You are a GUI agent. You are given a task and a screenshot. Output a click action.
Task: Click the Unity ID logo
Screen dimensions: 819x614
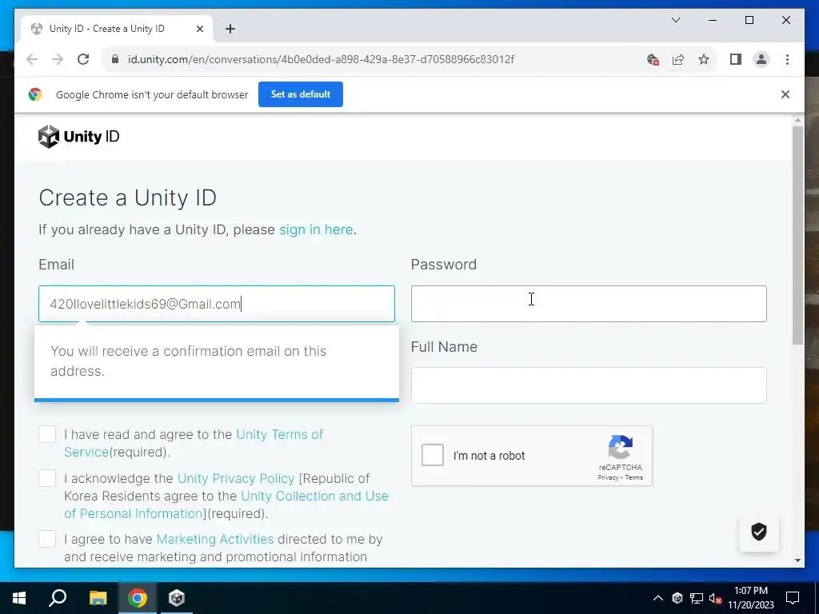coord(79,137)
